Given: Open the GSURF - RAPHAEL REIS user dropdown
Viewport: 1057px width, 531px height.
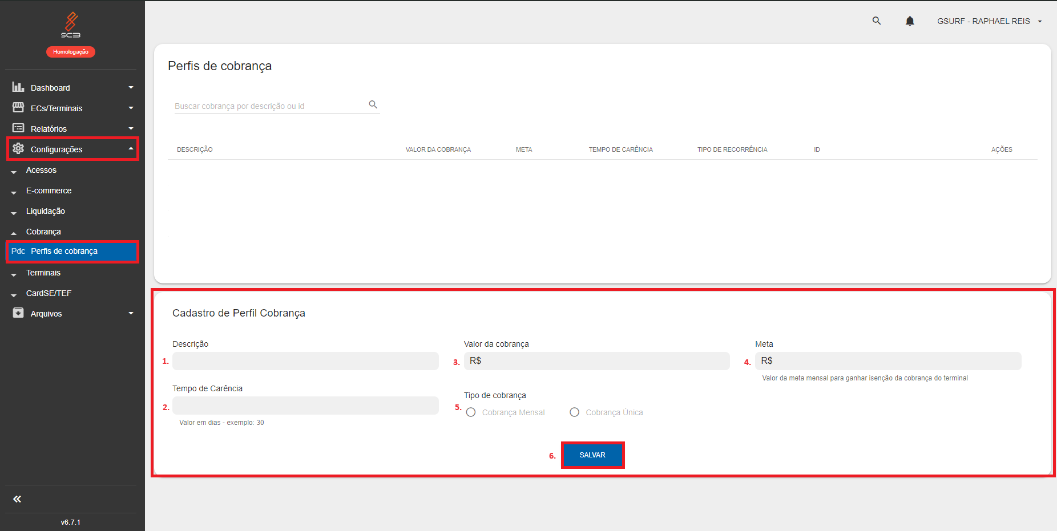Looking at the screenshot, I should pyautogui.click(x=989, y=21).
